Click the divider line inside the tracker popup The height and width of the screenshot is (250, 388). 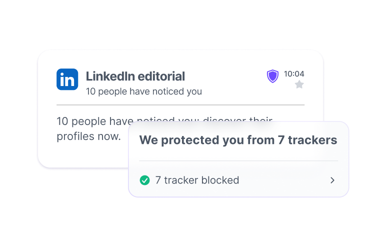pos(238,161)
